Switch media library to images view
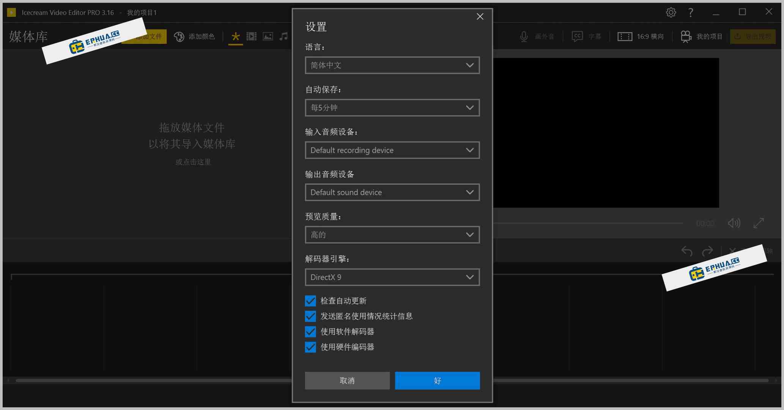Image resolution: width=784 pixels, height=410 pixels. (x=268, y=36)
